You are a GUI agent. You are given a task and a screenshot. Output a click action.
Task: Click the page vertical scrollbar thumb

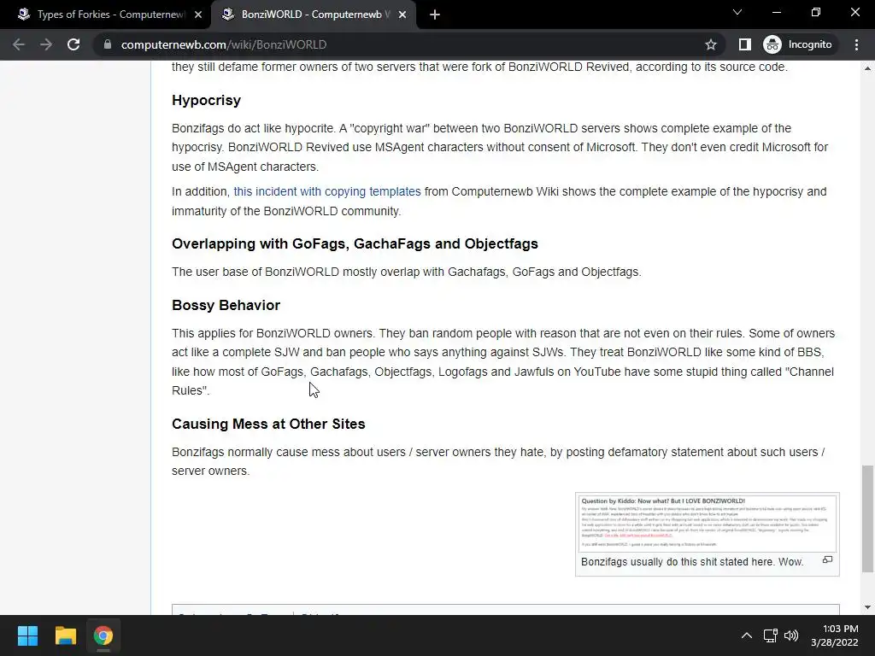(x=867, y=518)
